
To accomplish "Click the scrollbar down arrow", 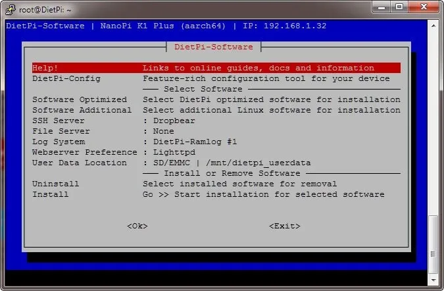I will pos(433,280).
